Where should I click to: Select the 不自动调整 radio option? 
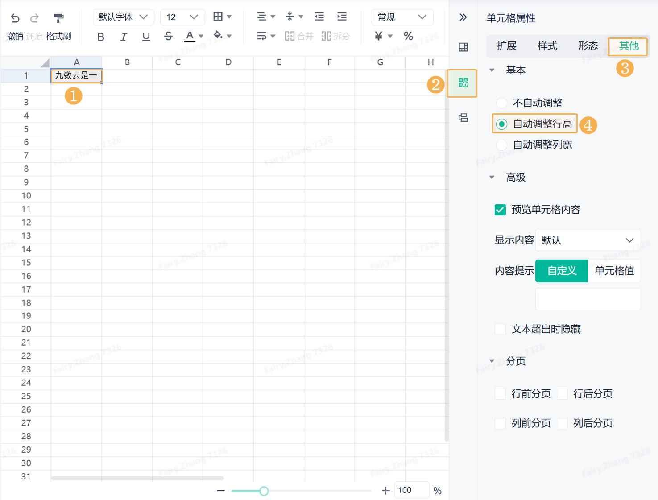click(502, 103)
